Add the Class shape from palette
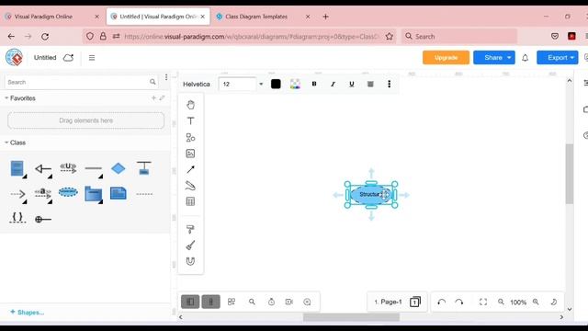588x331 pixels. tap(17, 168)
